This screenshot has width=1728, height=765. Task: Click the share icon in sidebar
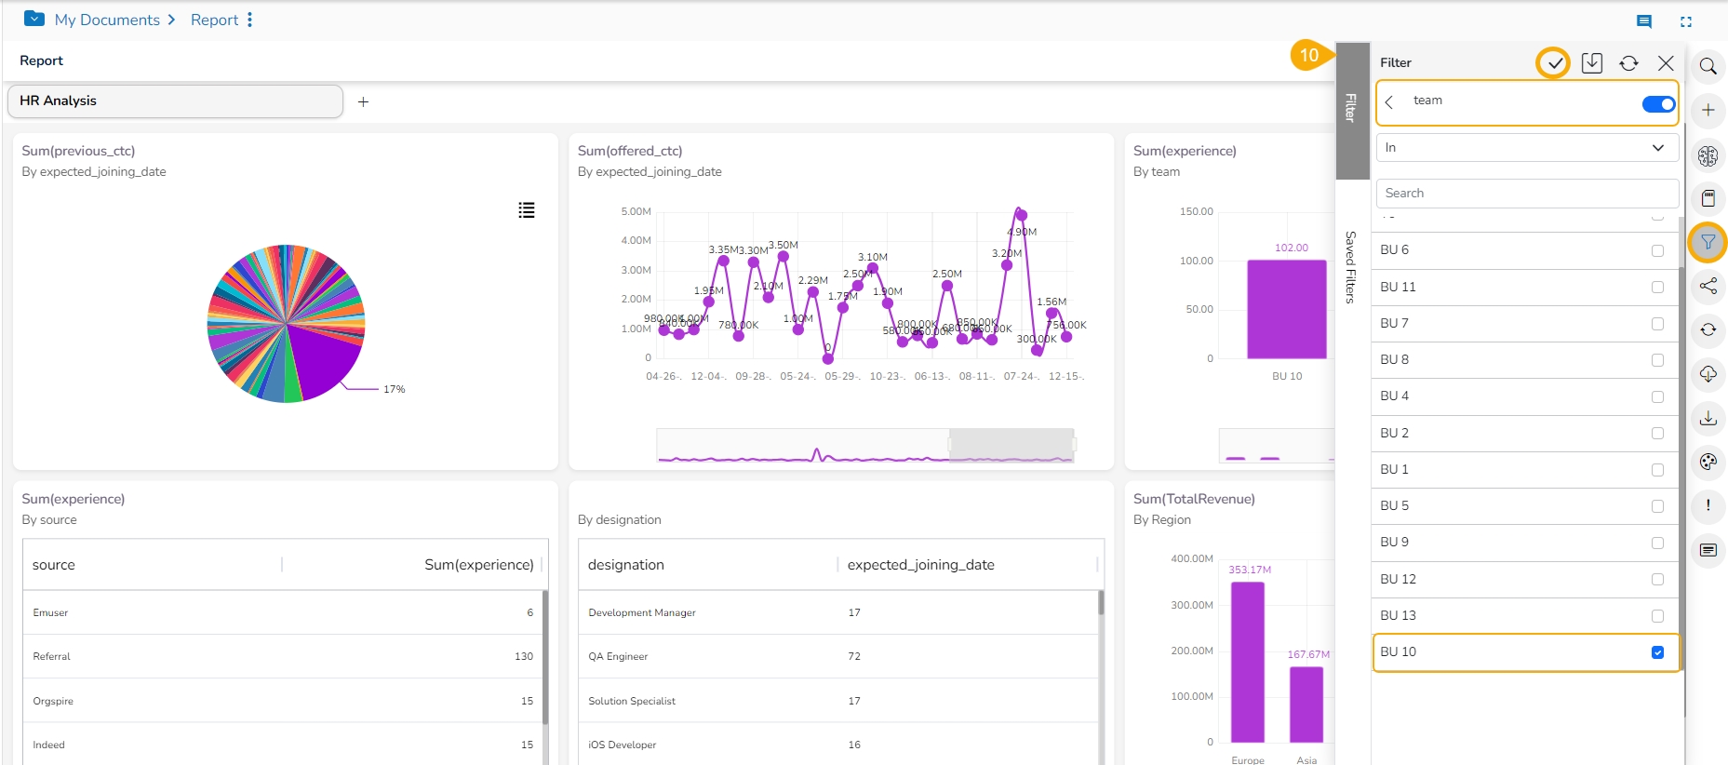(x=1708, y=286)
